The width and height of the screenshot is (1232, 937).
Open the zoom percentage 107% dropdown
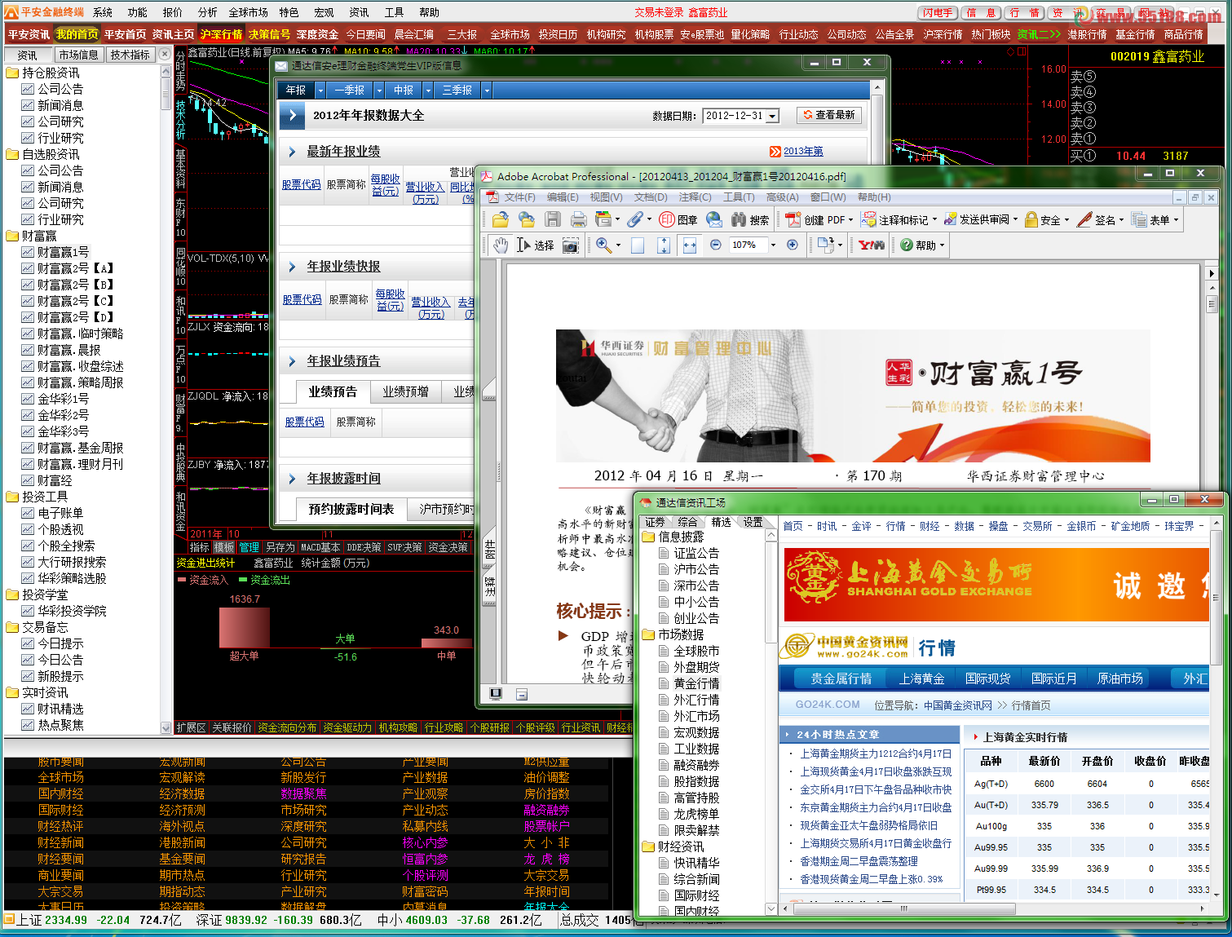772,245
